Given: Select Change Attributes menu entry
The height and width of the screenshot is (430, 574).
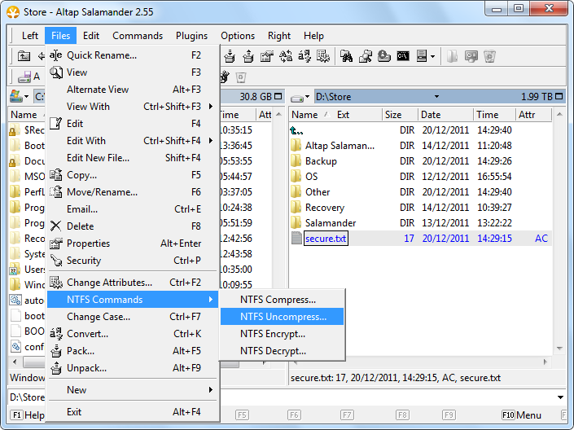Looking at the screenshot, I should pos(133,283).
